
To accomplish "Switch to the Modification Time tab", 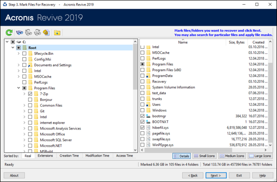I will point(97,156).
